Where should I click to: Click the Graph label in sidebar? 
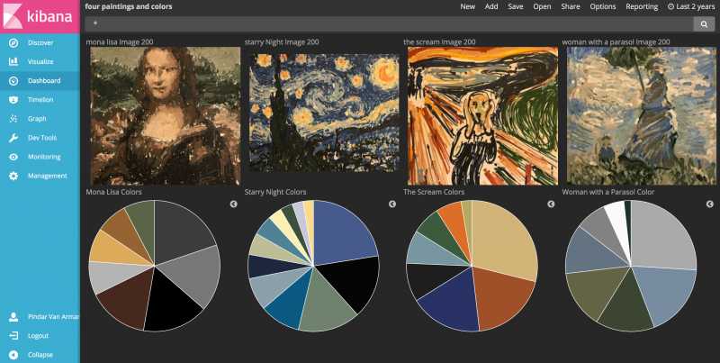tap(37, 119)
